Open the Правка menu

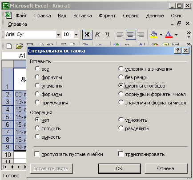point(43,16)
